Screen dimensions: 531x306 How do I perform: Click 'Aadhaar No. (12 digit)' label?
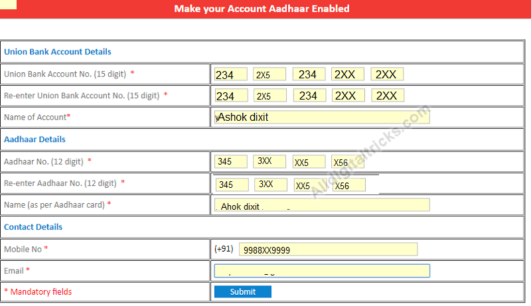coord(43,162)
